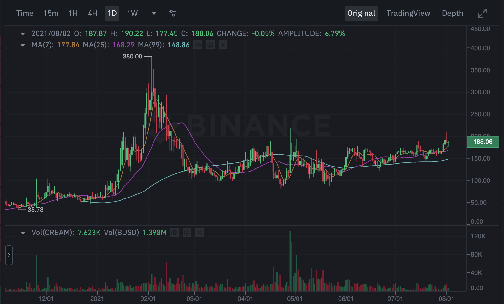Switch to TradingView chart mode
The height and width of the screenshot is (304, 504).
pyautogui.click(x=408, y=13)
